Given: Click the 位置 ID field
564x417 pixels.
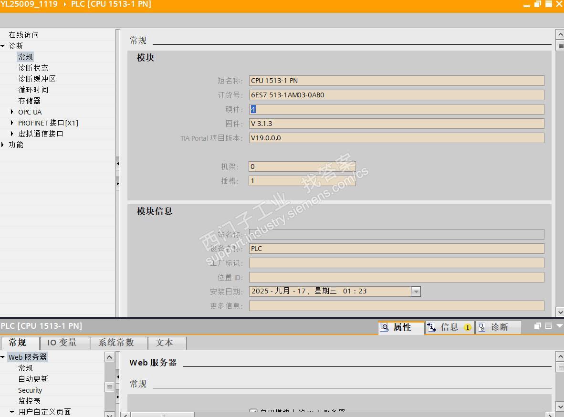Looking at the screenshot, I should pos(397,277).
